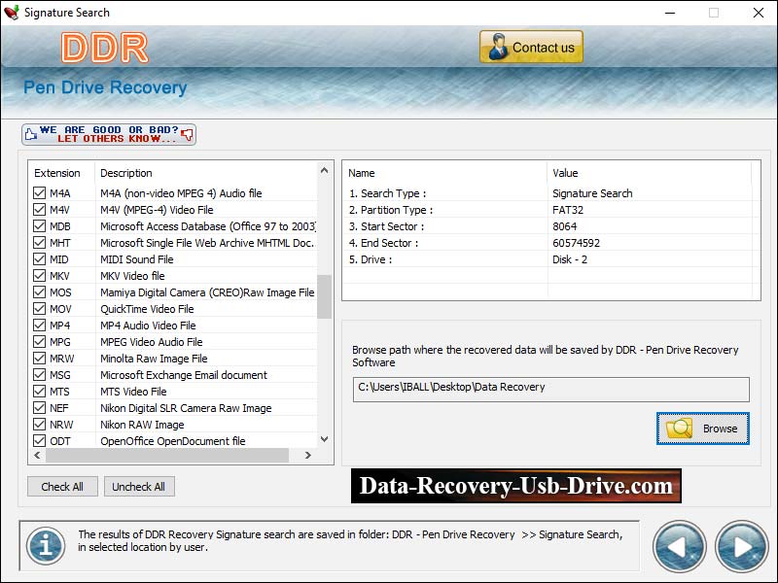This screenshot has width=778, height=583.
Task: Uncheck the NRW extension checkbox
Action: pyautogui.click(x=39, y=425)
